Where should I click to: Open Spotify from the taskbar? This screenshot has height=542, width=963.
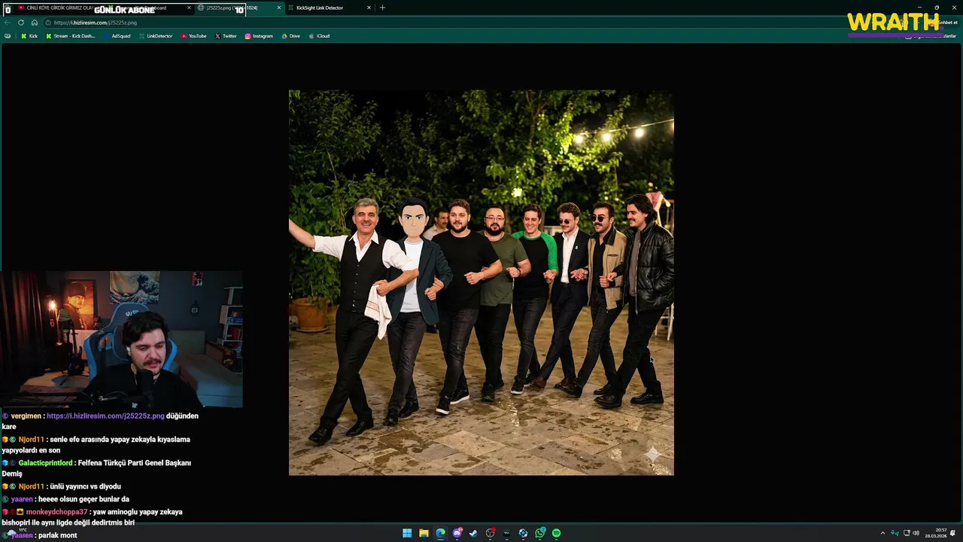557,533
